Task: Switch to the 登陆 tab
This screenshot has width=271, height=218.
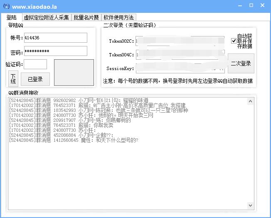Action: (x=11, y=17)
